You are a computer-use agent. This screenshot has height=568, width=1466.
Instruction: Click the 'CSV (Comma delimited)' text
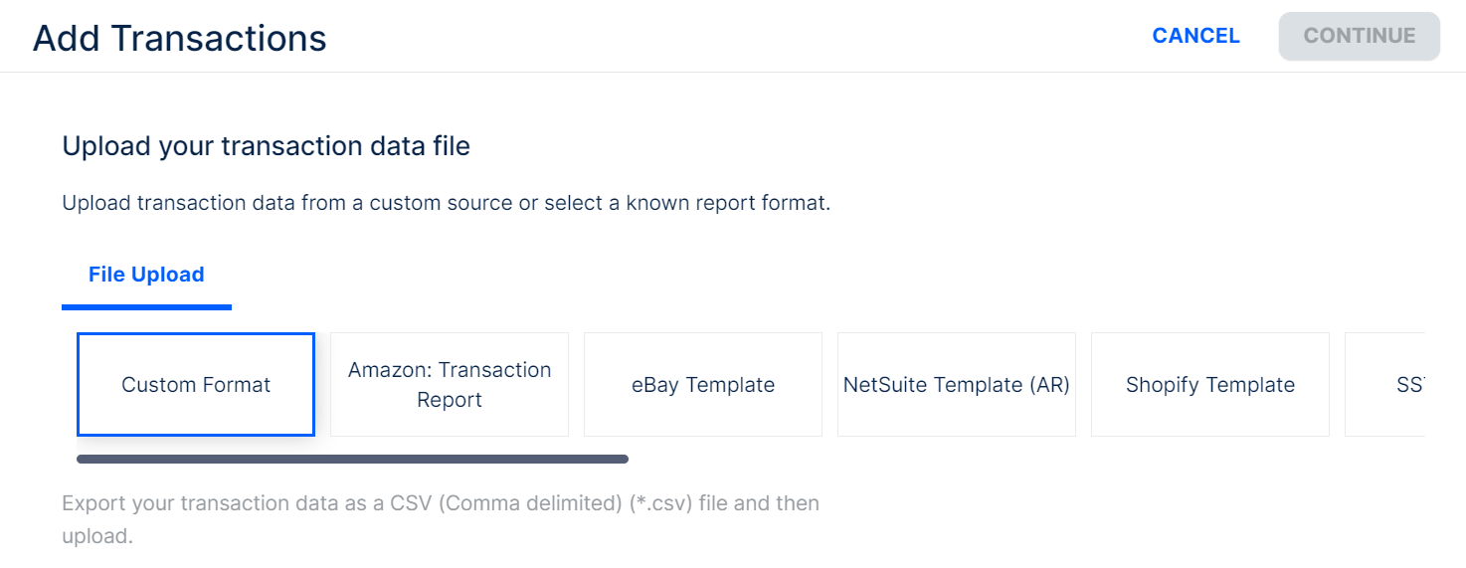click(530, 503)
